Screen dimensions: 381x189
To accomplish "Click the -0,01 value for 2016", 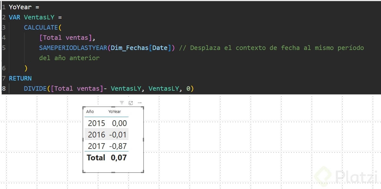I will pyautogui.click(x=118, y=135).
